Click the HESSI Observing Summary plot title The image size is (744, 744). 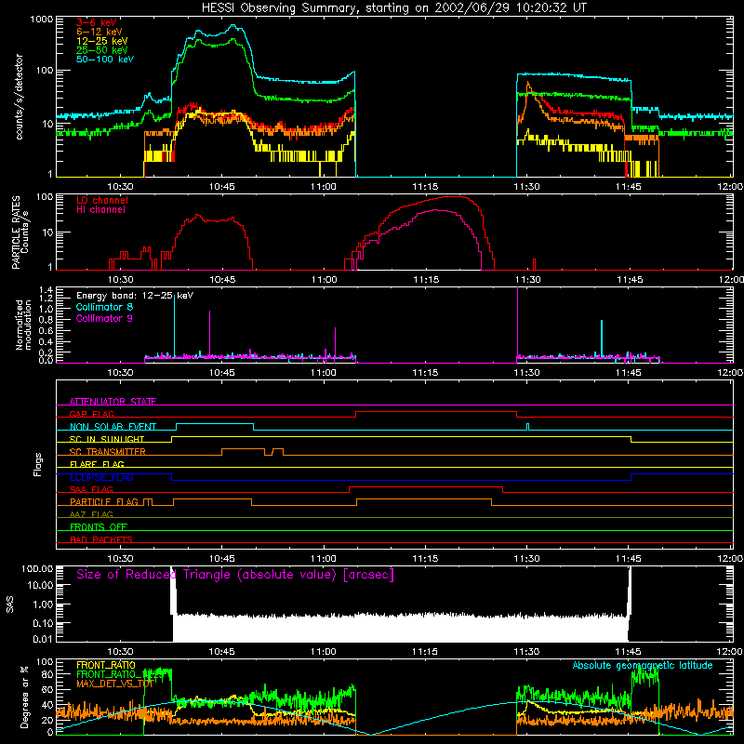tap(394, 8)
